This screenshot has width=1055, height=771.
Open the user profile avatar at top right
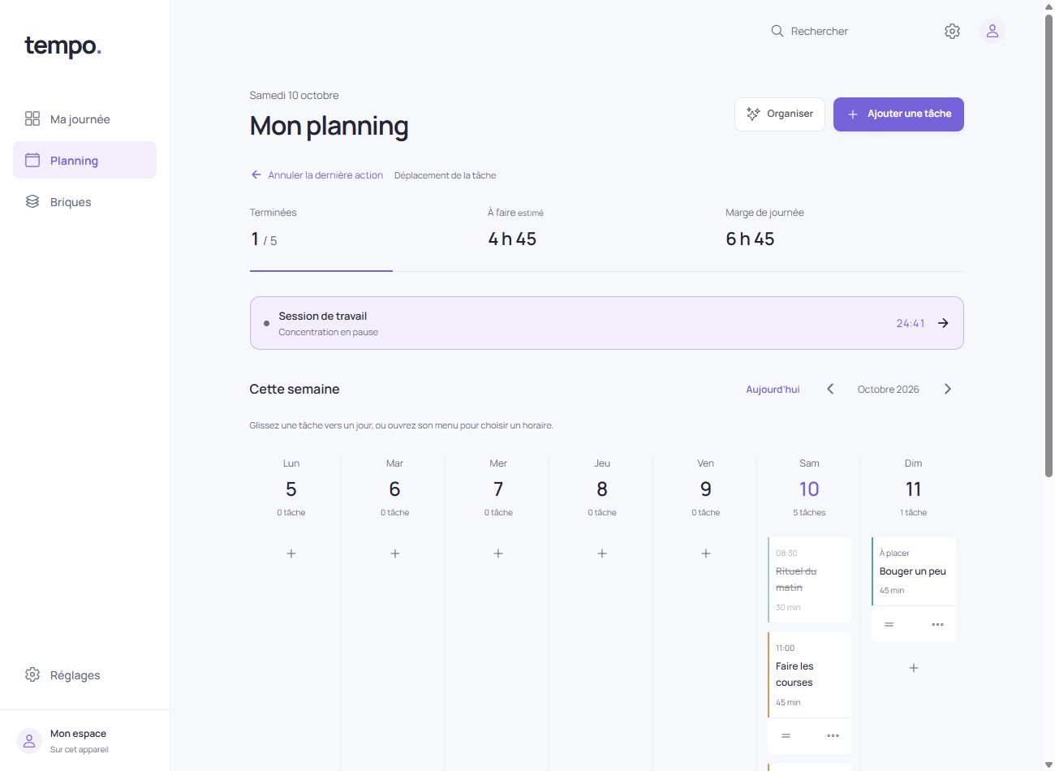(992, 31)
